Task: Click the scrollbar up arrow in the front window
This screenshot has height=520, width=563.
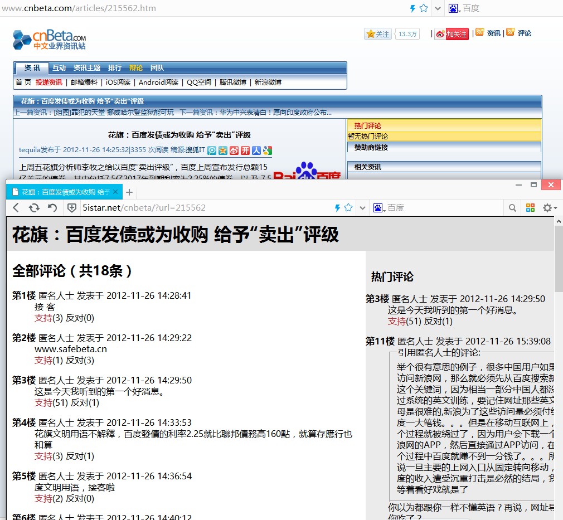Action: [559, 222]
